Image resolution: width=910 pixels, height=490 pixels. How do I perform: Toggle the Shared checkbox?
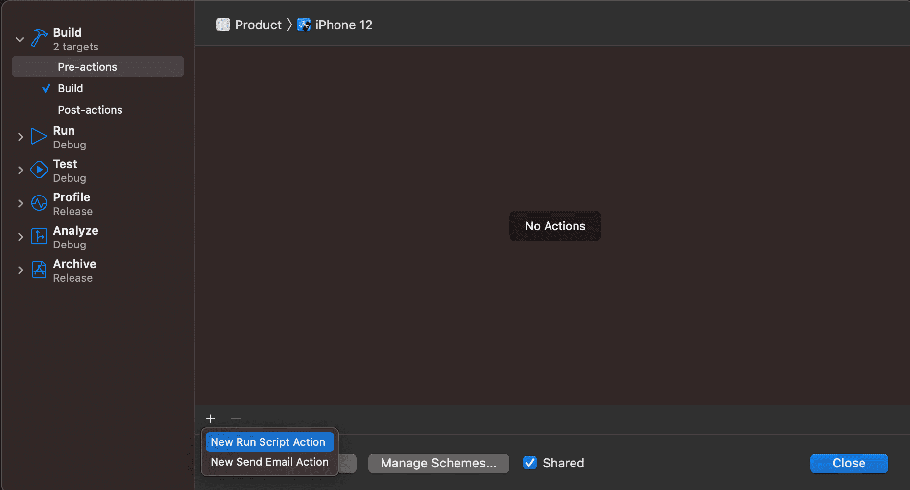click(530, 463)
